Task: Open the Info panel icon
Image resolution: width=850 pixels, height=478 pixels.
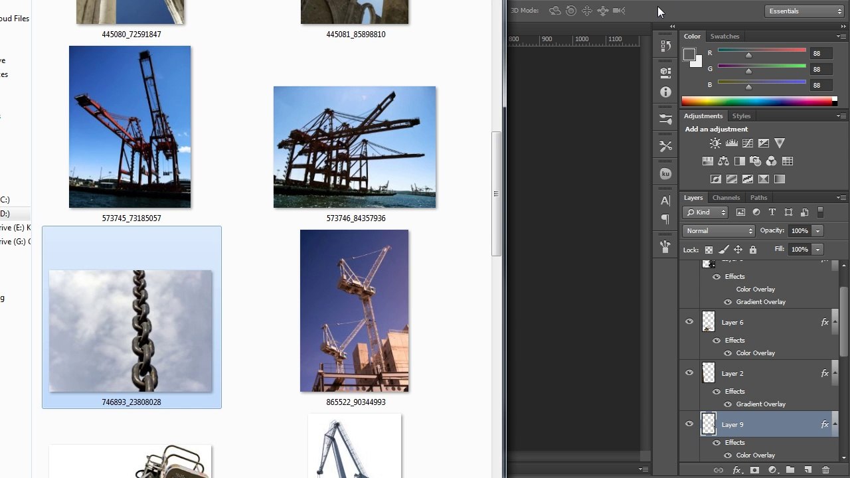Action: (665, 92)
